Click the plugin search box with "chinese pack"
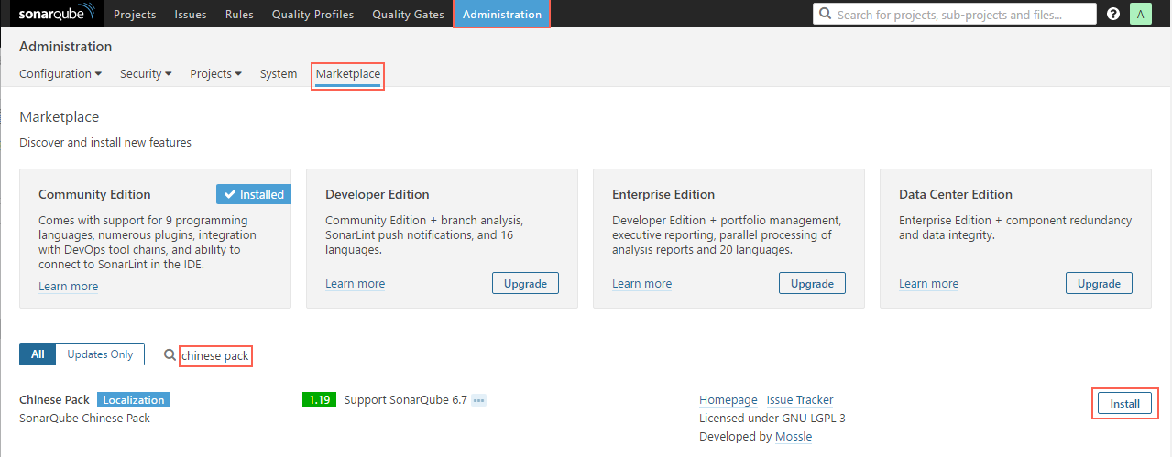The width and height of the screenshot is (1172, 457). (215, 355)
